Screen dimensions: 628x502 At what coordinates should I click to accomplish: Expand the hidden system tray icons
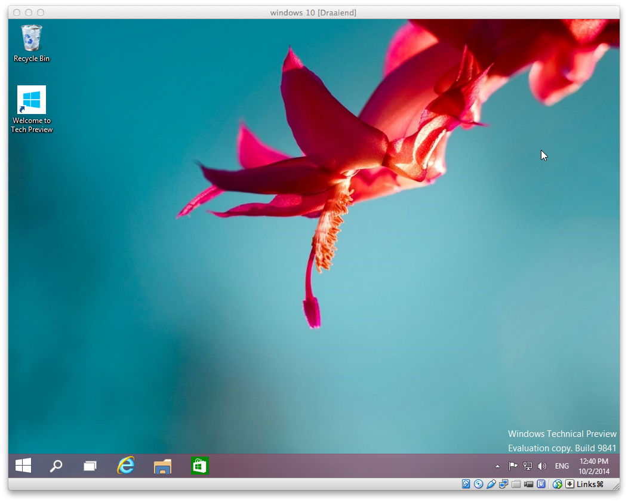pyautogui.click(x=498, y=466)
